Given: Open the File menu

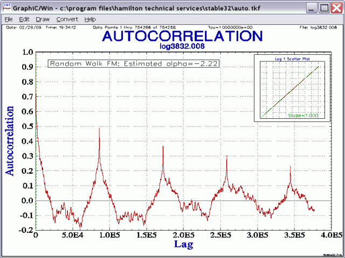Looking at the screenshot, I should tap(9, 19).
